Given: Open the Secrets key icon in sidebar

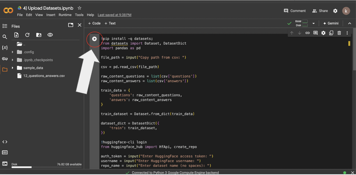Looking at the screenshot, I should [x=5, y=59].
